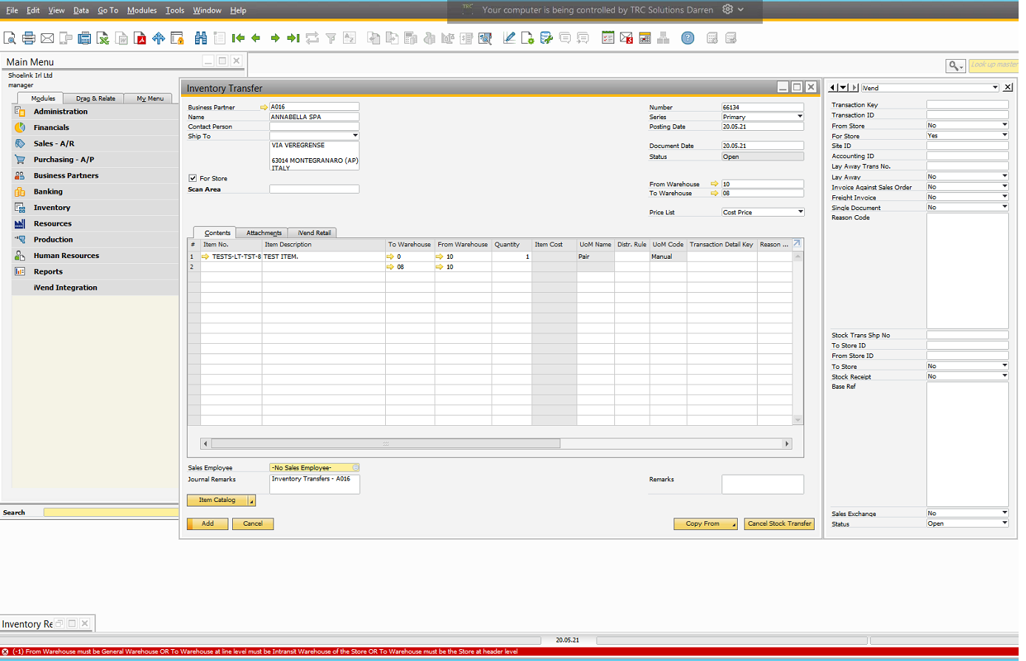
Task: Open the Tools menu
Action: [x=175, y=10]
